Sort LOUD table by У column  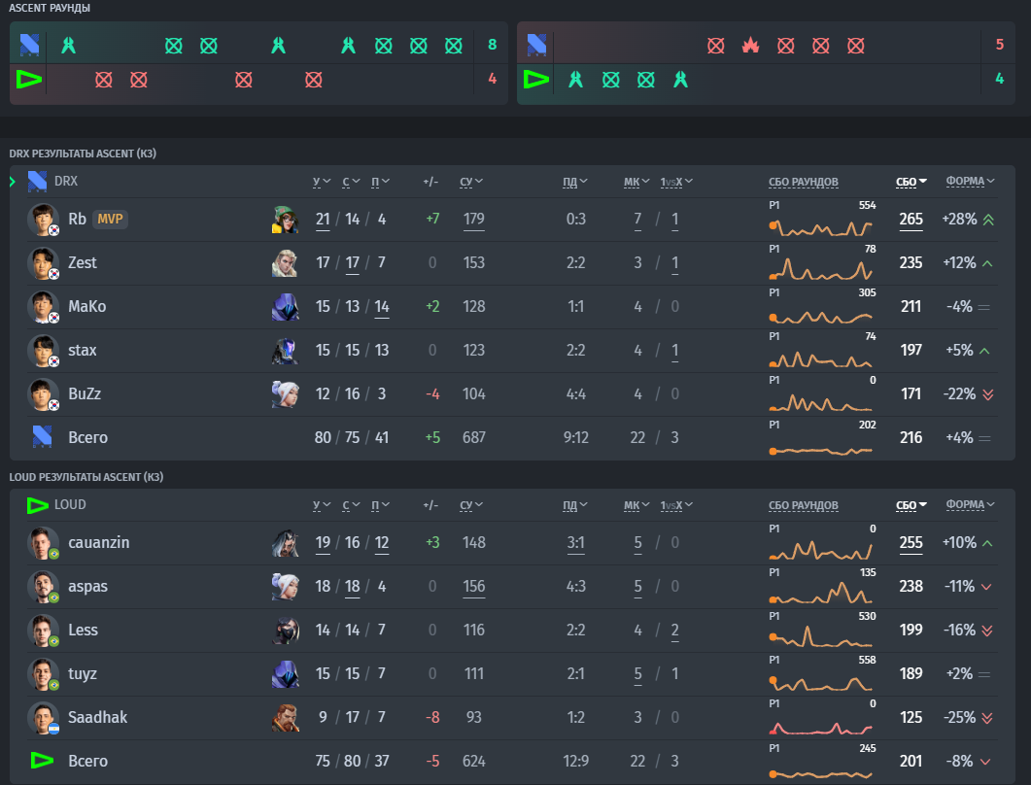click(x=322, y=505)
